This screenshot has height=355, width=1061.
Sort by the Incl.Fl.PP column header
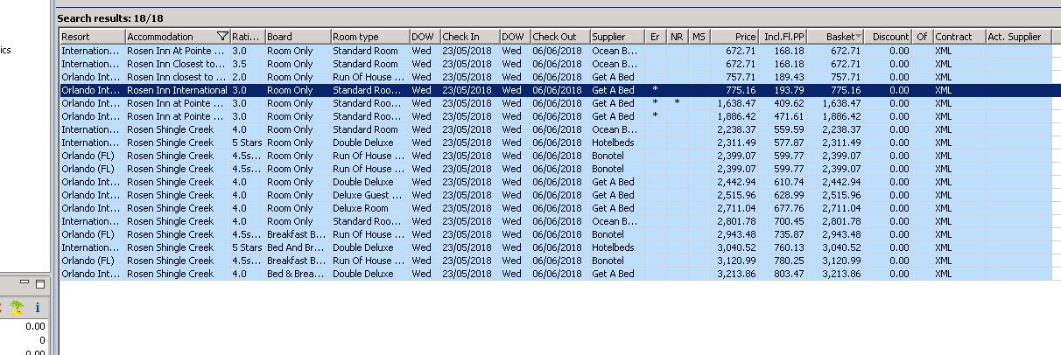783,37
